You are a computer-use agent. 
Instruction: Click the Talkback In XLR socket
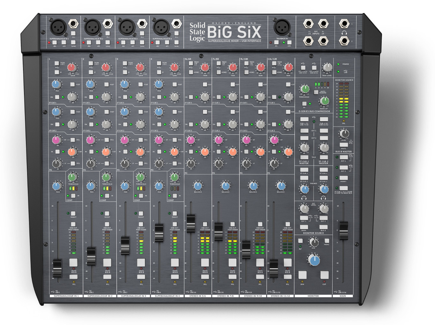click(282, 27)
